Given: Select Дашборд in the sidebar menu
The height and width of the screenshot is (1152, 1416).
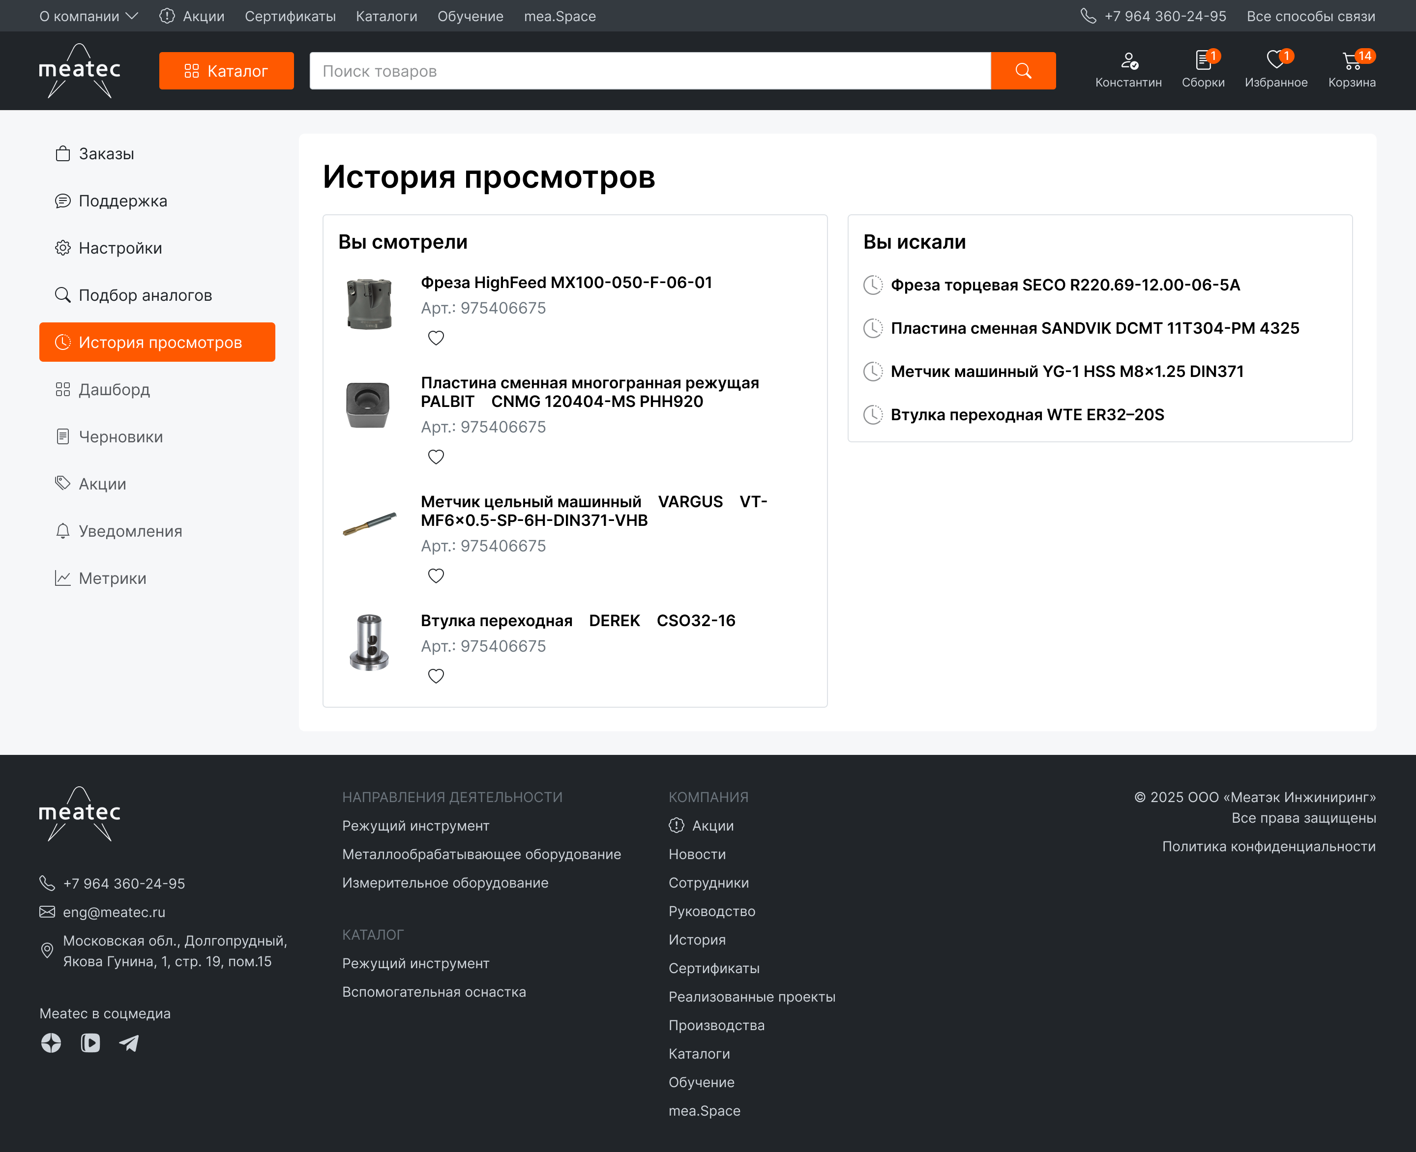Looking at the screenshot, I should pyautogui.click(x=114, y=390).
